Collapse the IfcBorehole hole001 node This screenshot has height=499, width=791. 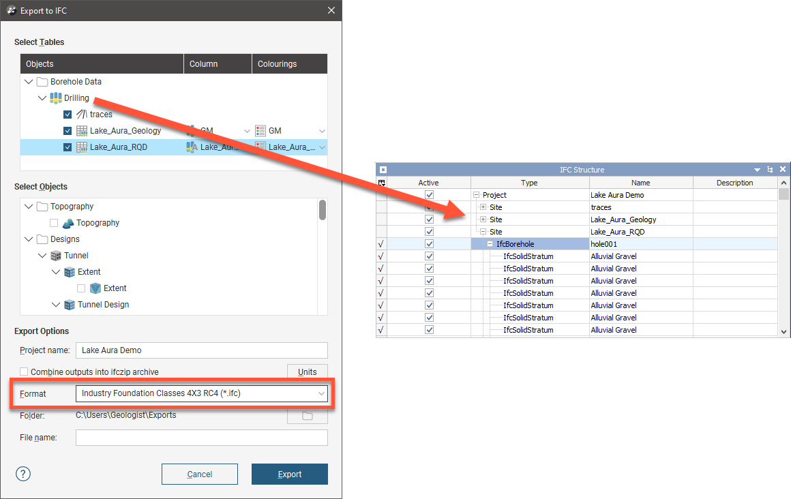[490, 244]
